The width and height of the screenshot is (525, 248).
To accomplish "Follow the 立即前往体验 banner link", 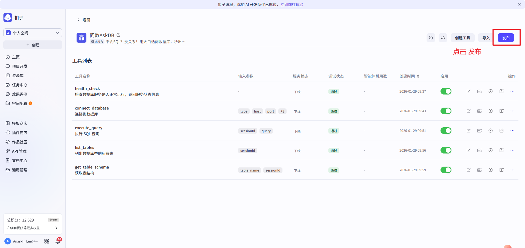I will pyautogui.click(x=292, y=4).
